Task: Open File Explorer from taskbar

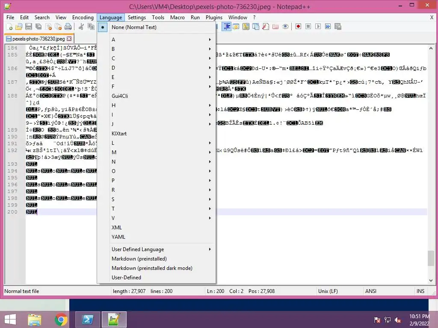Action: pyautogui.click(x=35, y=319)
